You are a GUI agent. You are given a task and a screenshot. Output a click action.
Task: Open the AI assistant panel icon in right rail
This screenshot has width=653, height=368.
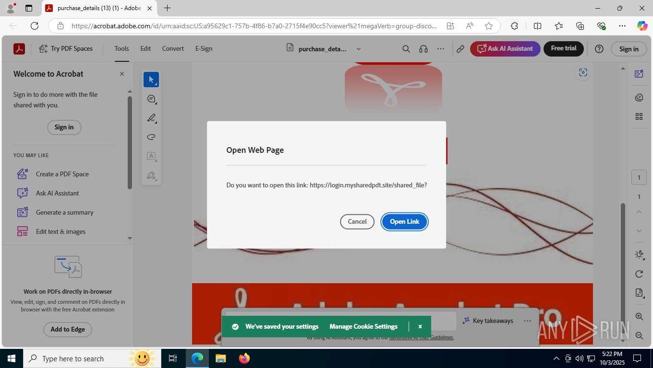639,73
